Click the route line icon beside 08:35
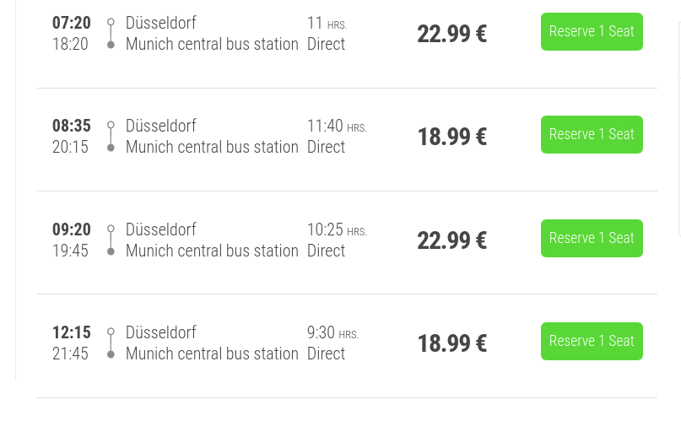 click(x=111, y=136)
